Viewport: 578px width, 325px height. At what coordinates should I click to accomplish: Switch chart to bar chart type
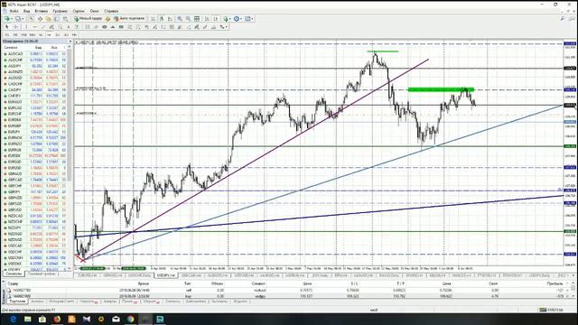pos(153,18)
